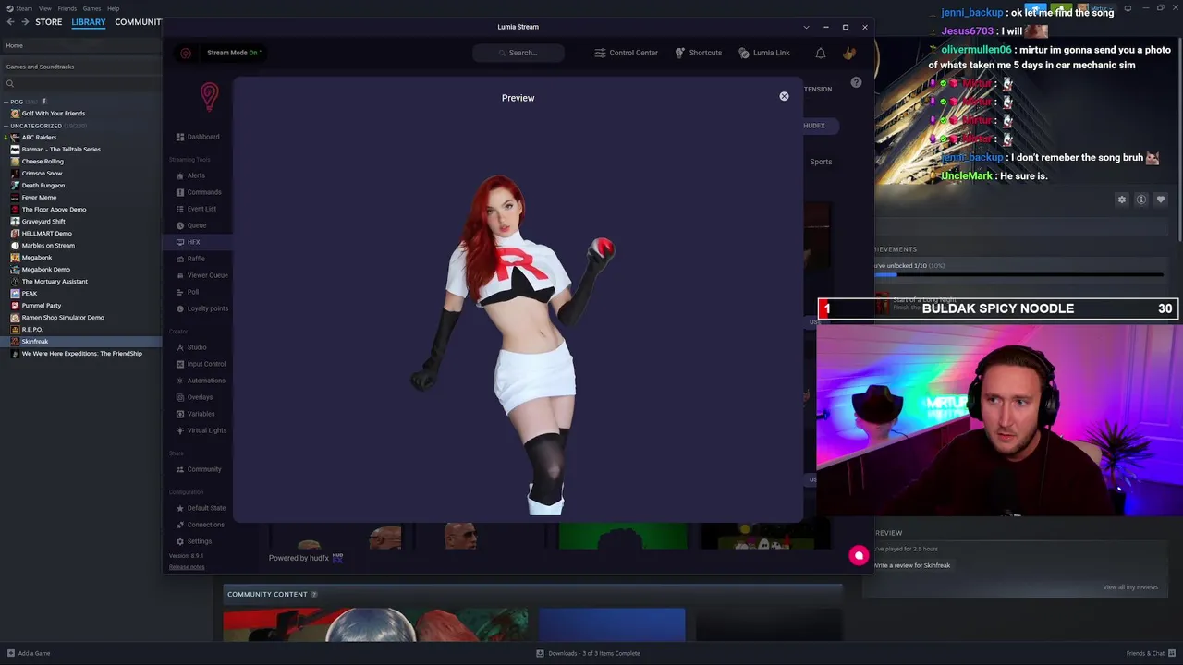
Task: Switch to Steam STORE tab
Action: click(49, 22)
